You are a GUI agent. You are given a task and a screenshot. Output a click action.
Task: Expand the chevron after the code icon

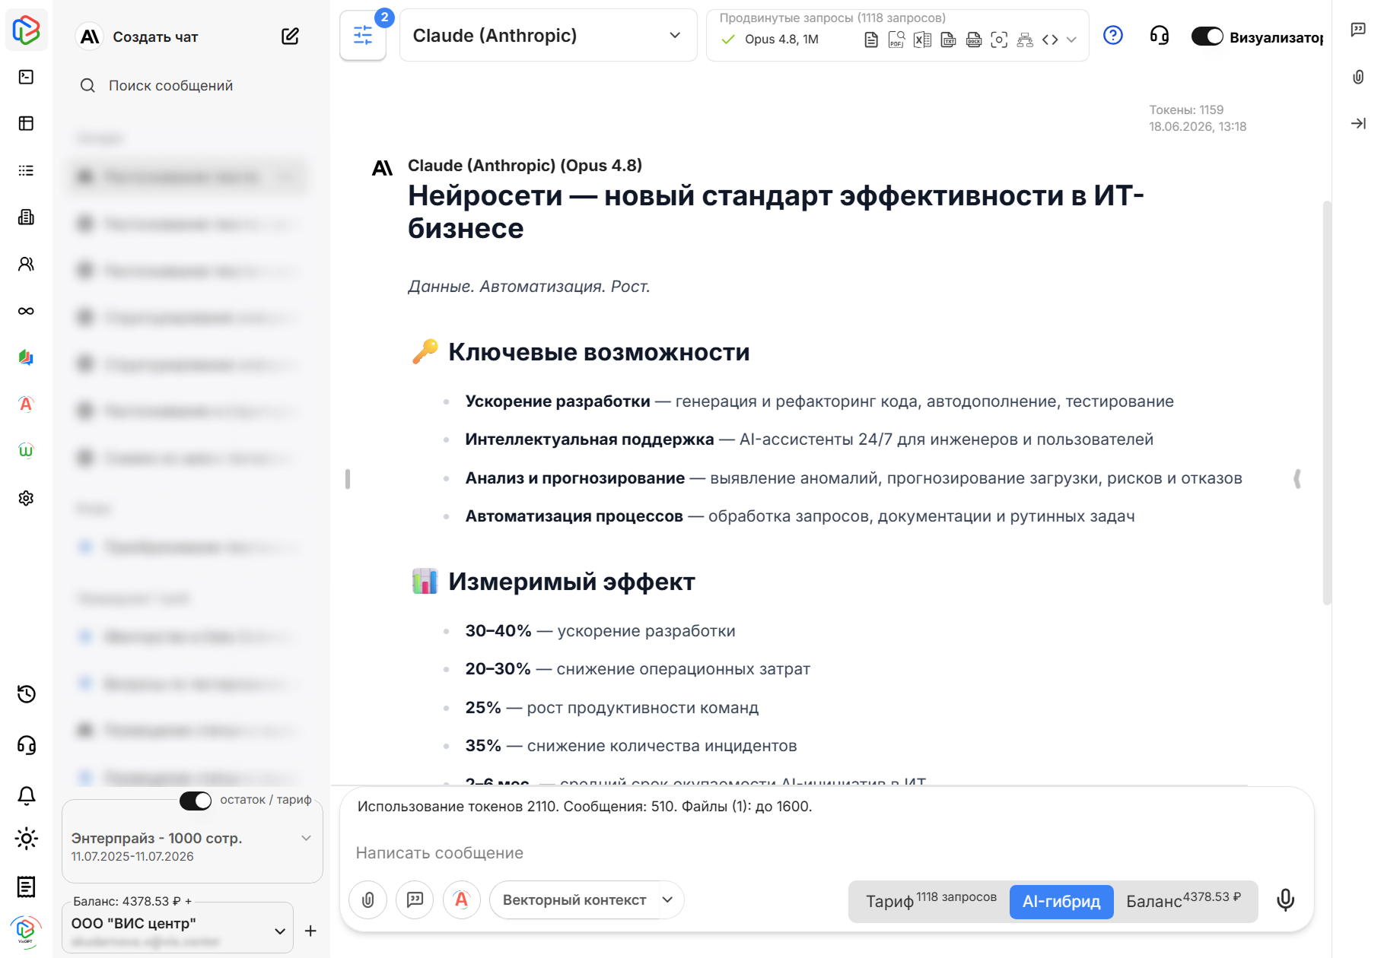1071,40
